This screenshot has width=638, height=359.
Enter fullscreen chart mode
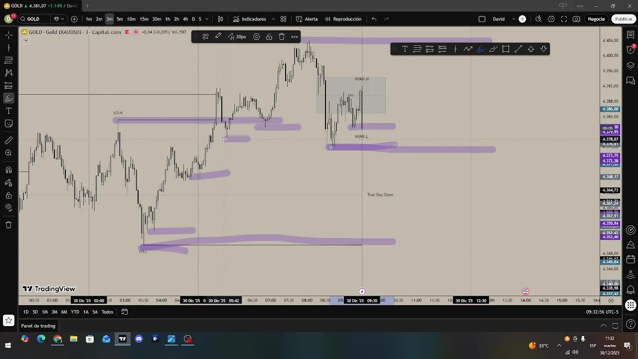click(x=564, y=19)
